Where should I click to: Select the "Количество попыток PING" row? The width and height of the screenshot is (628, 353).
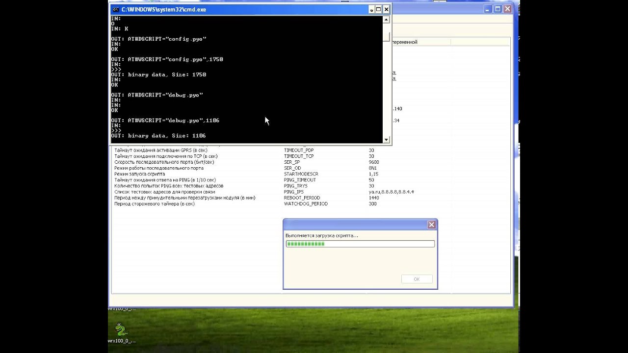tap(311, 186)
